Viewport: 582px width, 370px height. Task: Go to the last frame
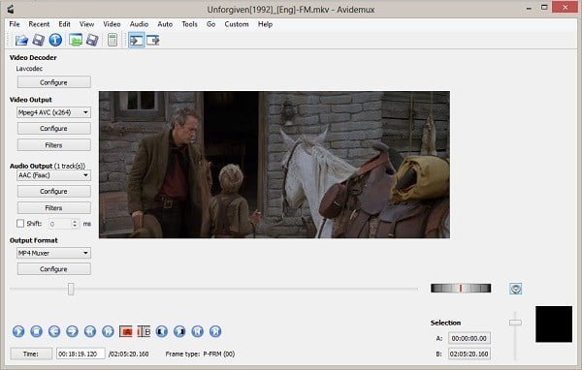[x=215, y=331]
